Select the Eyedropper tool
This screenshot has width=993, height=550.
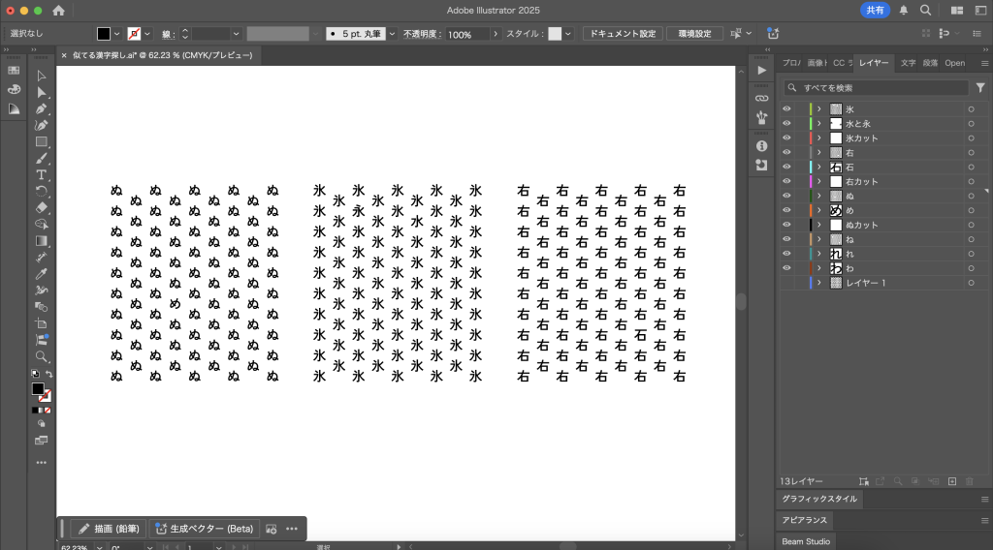pyautogui.click(x=41, y=274)
